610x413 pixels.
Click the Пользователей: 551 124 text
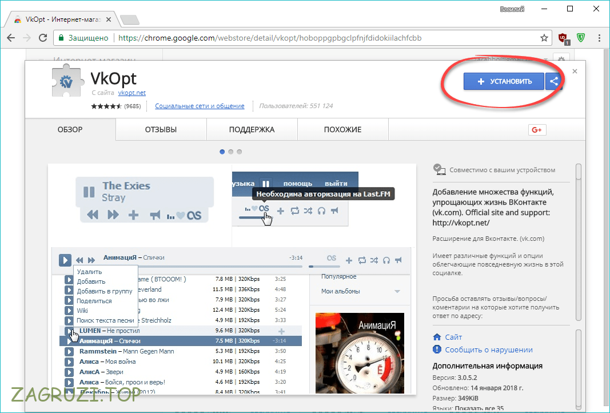pyautogui.click(x=296, y=106)
